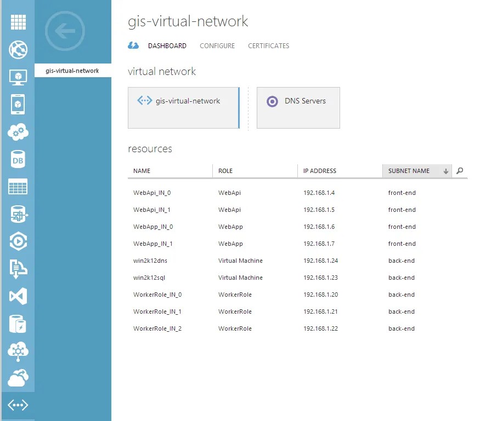Image resolution: width=480 pixels, height=421 pixels.
Task: Open Networks icon at sidebar bottom
Action: [18, 405]
